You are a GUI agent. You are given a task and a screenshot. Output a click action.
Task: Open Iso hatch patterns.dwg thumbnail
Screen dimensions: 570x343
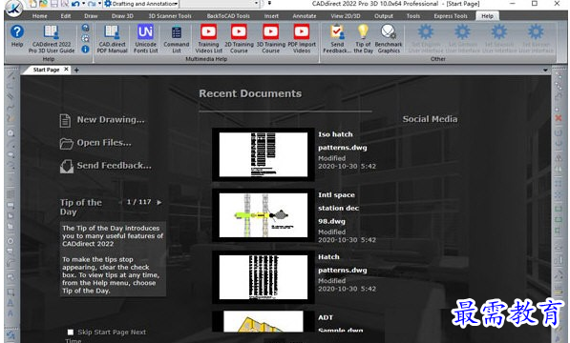click(x=264, y=154)
